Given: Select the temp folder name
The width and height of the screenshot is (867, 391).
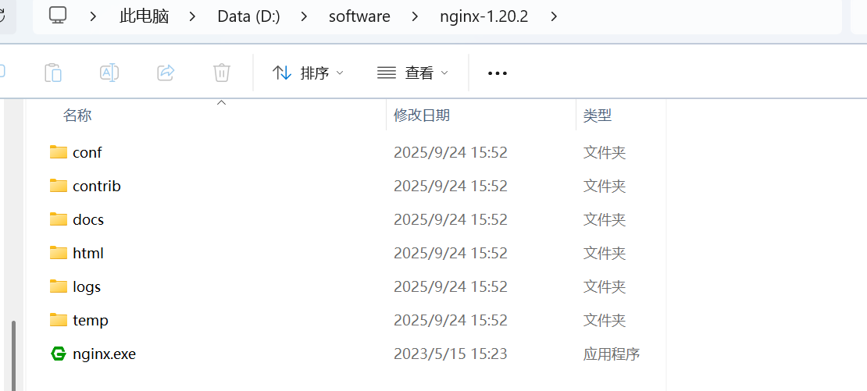Looking at the screenshot, I should [91, 320].
